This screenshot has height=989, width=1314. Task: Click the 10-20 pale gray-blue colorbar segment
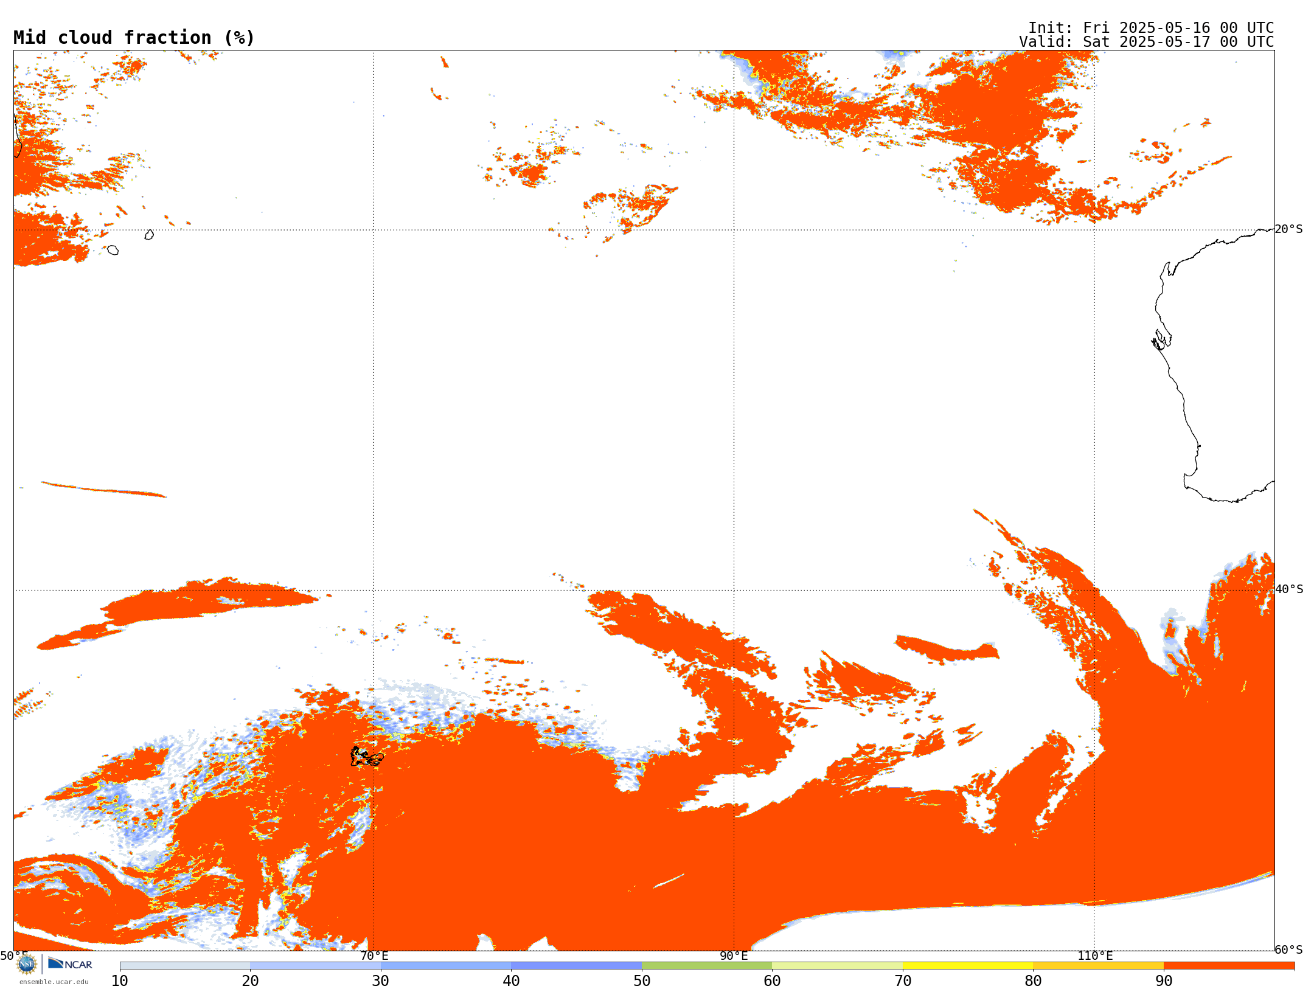[x=185, y=966]
